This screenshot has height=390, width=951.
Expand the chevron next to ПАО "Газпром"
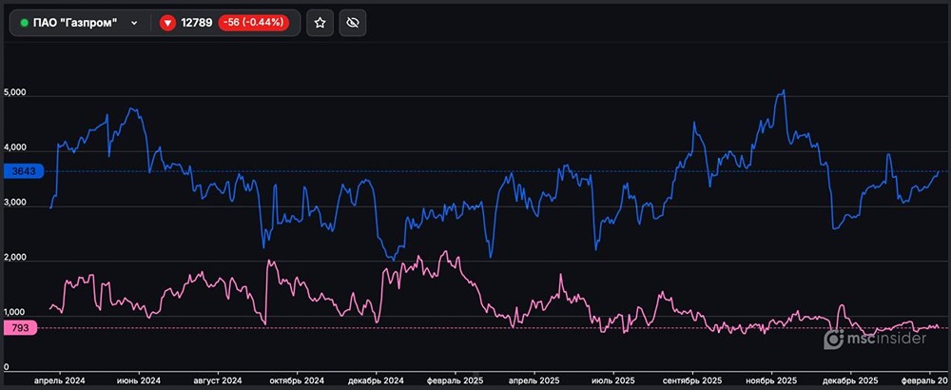[134, 23]
